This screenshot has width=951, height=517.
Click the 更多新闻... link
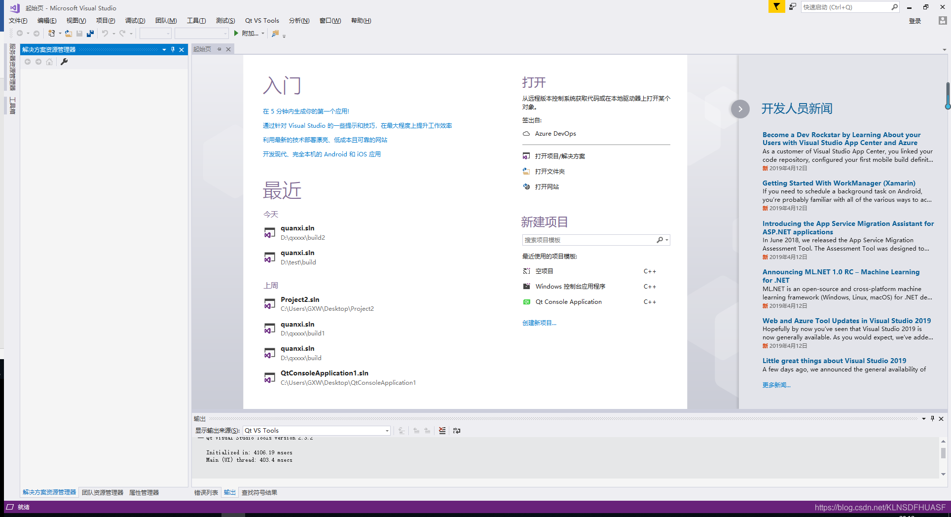pyautogui.click(x=776, y=385)
